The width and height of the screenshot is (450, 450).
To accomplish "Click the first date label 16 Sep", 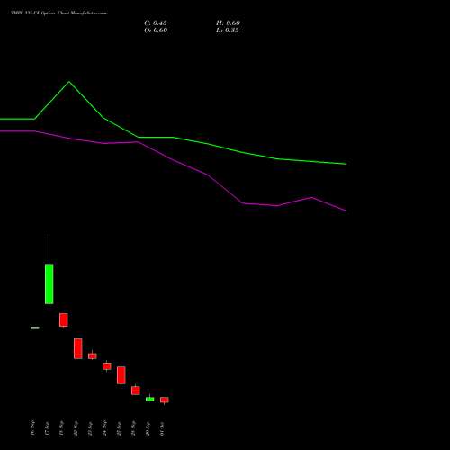I will (x=32, y=428).
